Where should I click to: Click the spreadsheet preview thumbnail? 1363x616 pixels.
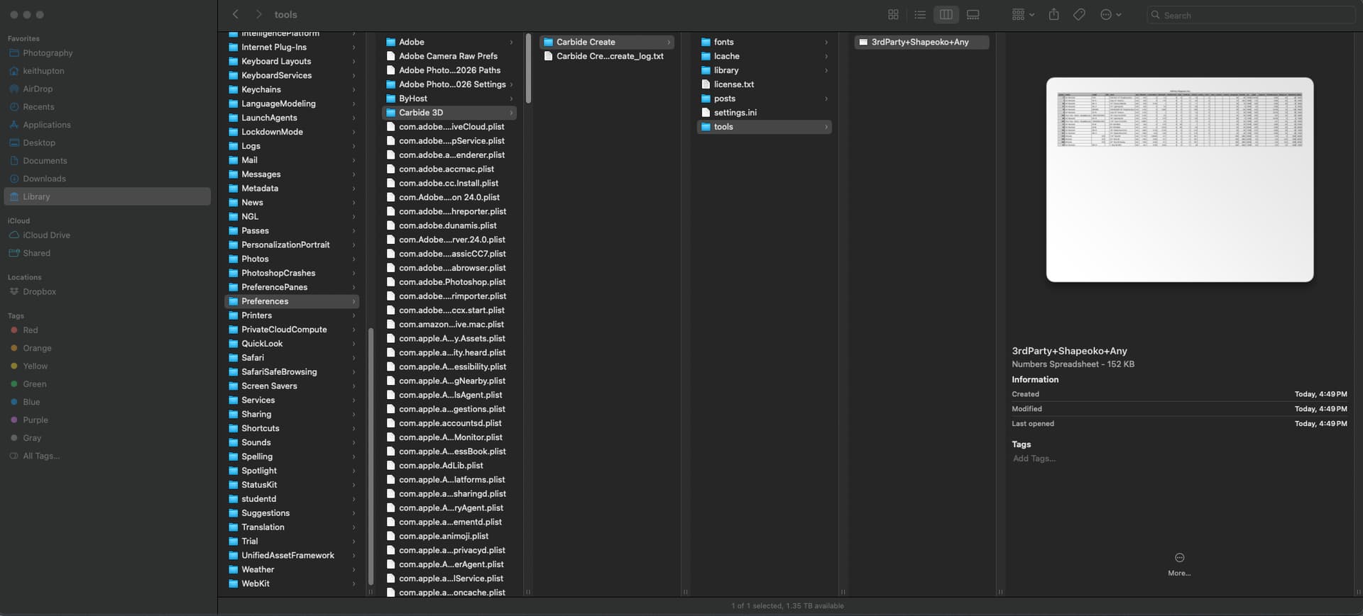tap(1179, 179)
